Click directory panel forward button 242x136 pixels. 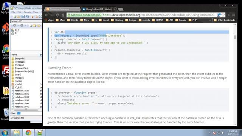pyautogui.click(x=22, y=25)
